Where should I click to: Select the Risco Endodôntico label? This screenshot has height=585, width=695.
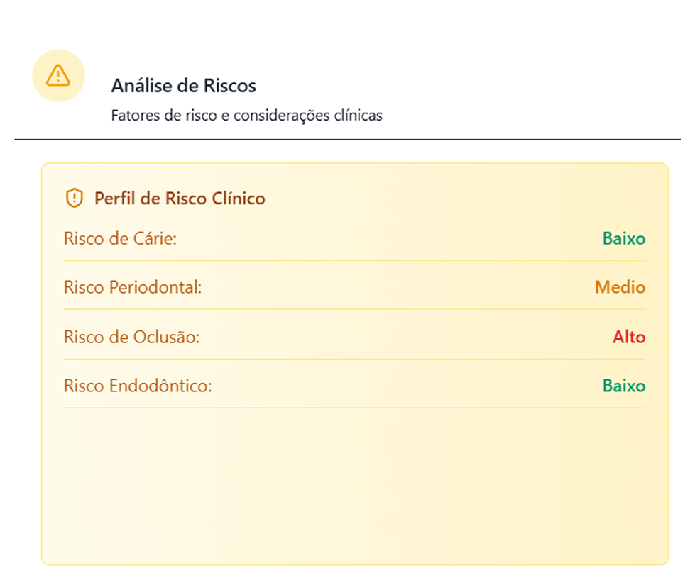coord(138,386)
